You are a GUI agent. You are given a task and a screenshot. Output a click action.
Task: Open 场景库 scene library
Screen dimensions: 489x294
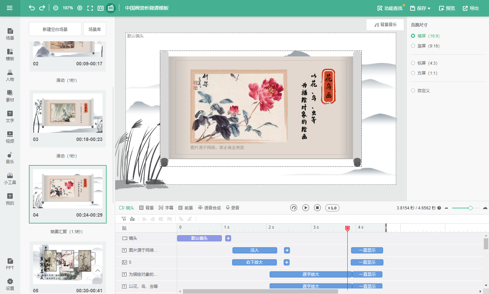pyautogui.click(x=95, y=29)
